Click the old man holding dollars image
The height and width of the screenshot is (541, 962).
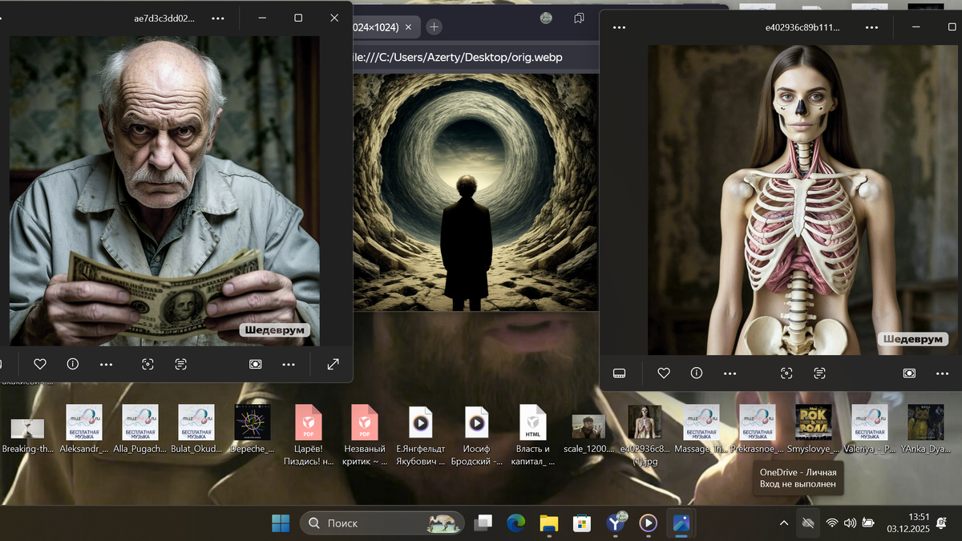tap(164, 191)
